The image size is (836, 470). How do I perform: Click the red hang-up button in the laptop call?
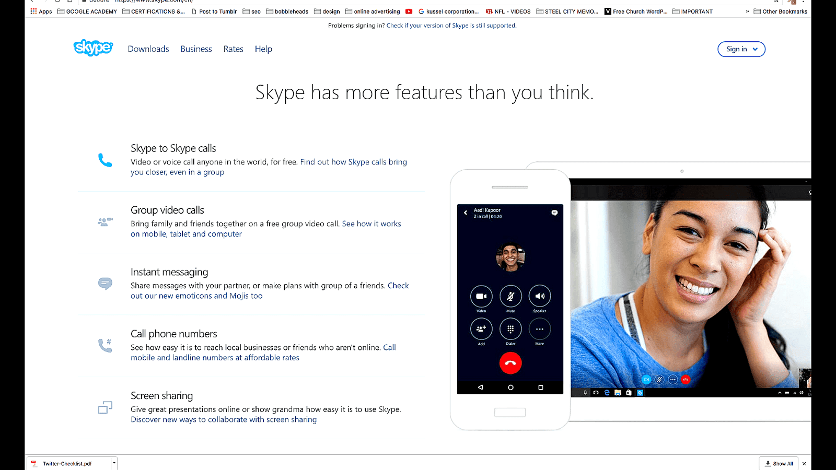[686, 380]
